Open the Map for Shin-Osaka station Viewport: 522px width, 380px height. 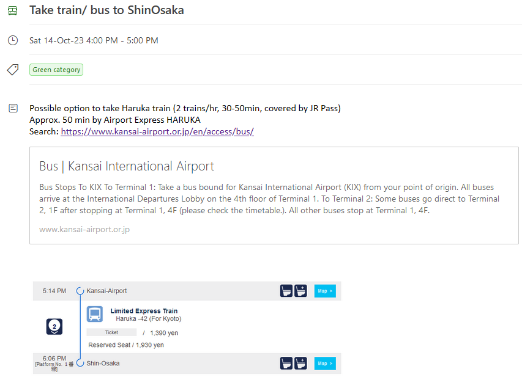(325, 364)
